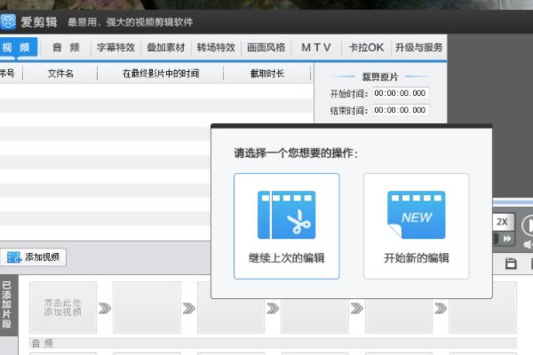Click the 截取时长 column header
The height and width of the screenshot is (355, 533).
tap(267, 74)
